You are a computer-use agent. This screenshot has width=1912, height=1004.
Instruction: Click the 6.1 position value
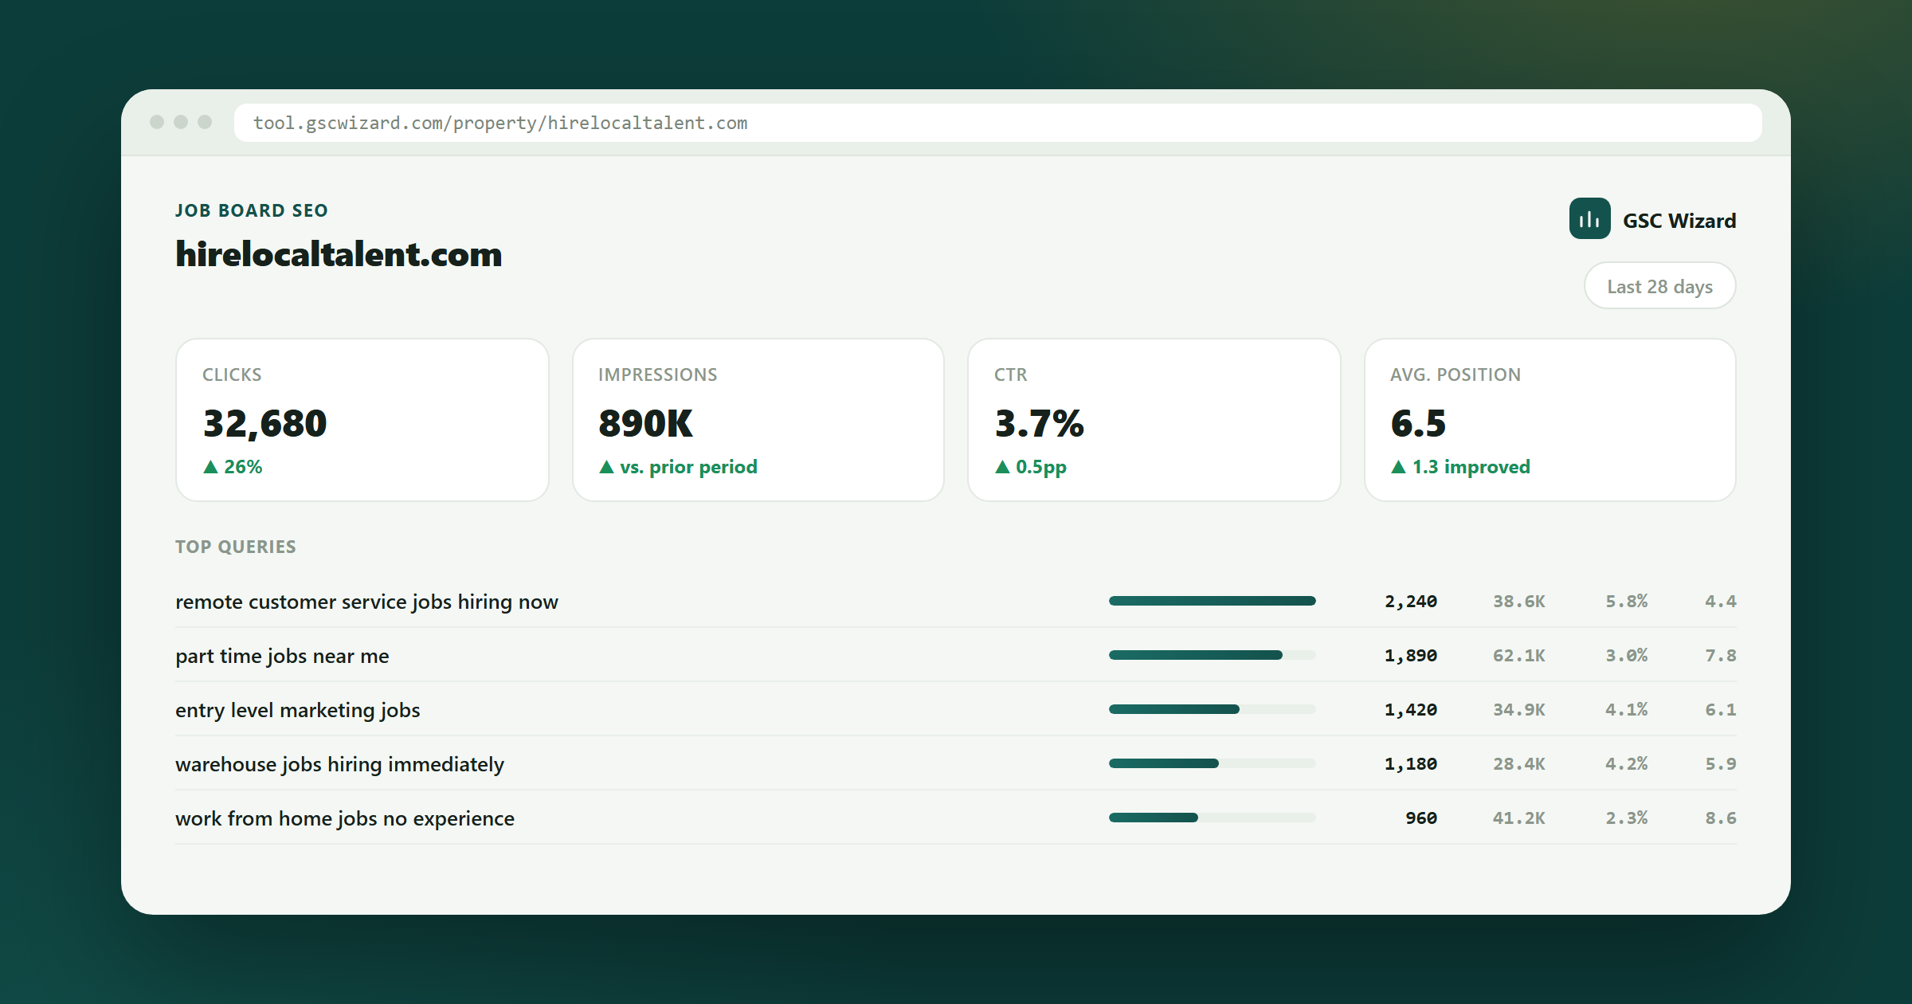(x=1721, y=710)
